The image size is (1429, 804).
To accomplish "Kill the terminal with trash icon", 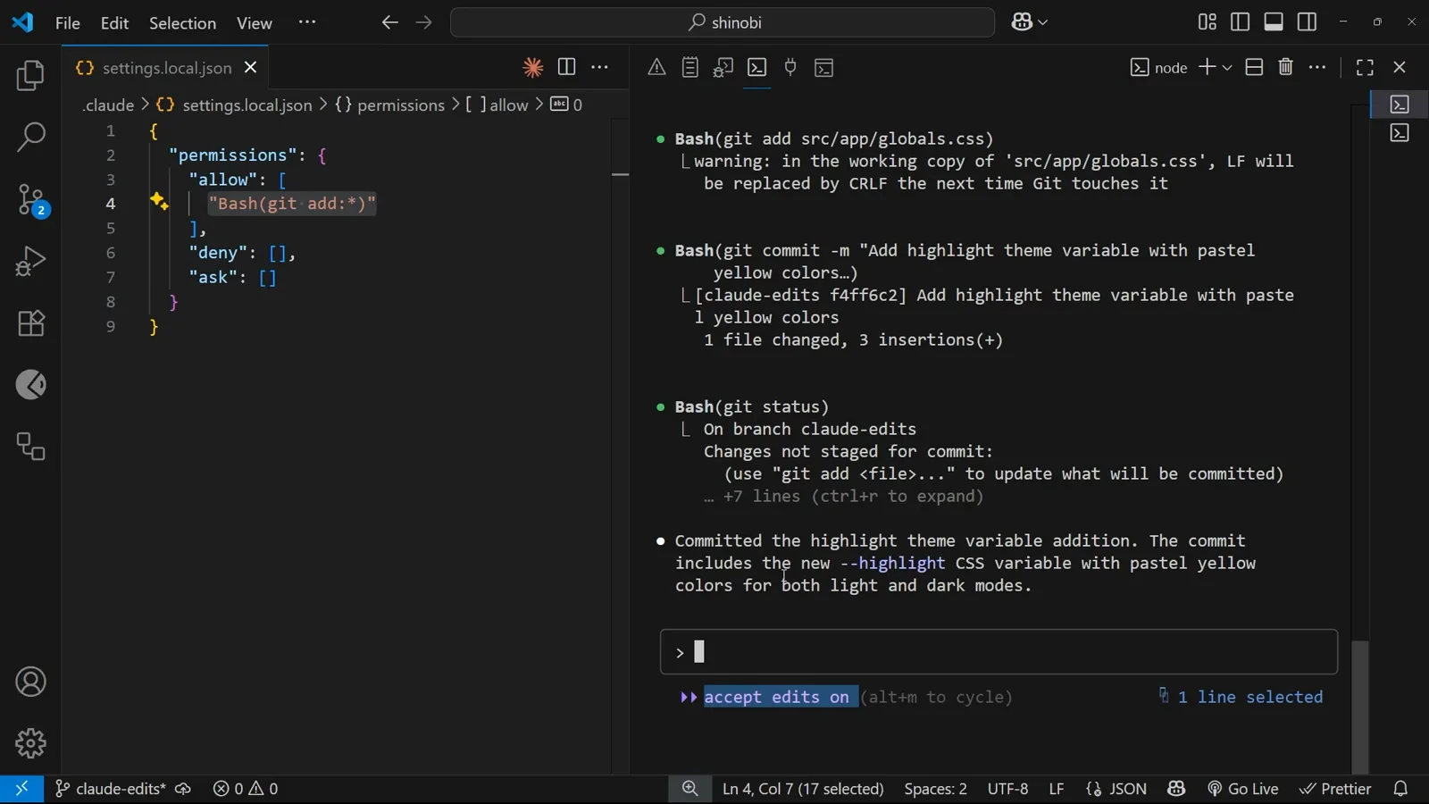I will (x=1286, y=67).
